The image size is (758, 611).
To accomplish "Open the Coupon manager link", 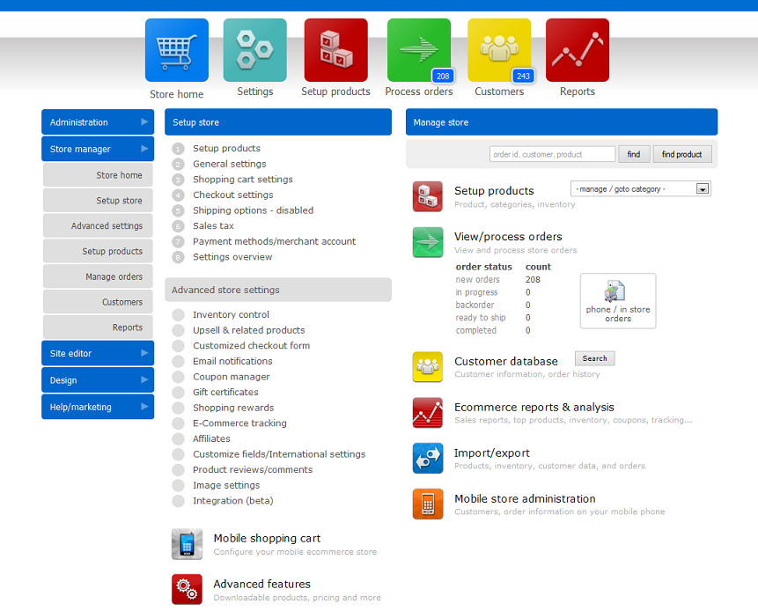I will (x=232, y=377).
